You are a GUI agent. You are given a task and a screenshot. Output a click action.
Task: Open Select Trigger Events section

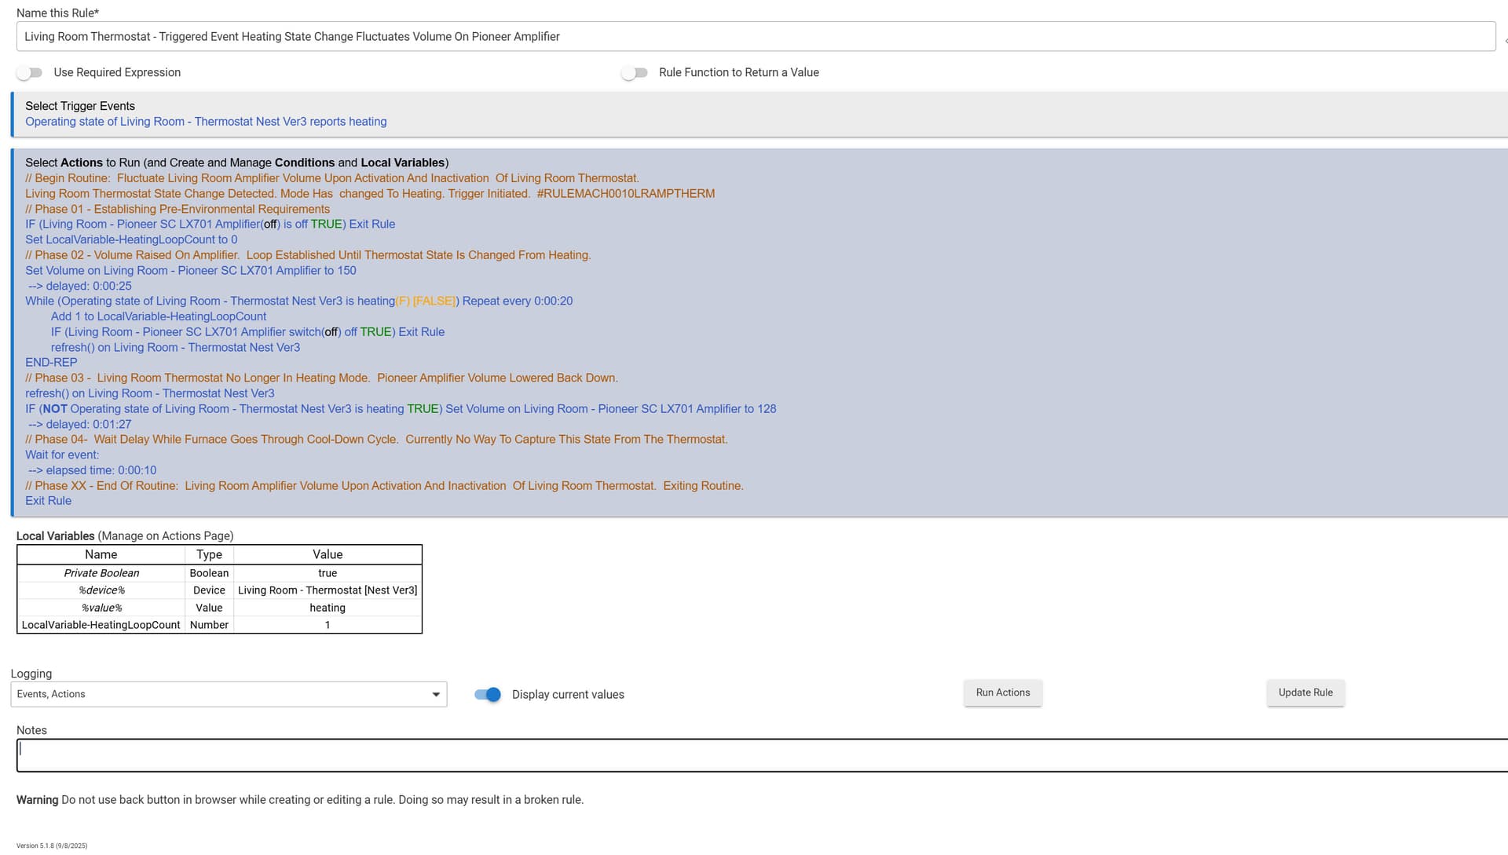coord(80,106)
